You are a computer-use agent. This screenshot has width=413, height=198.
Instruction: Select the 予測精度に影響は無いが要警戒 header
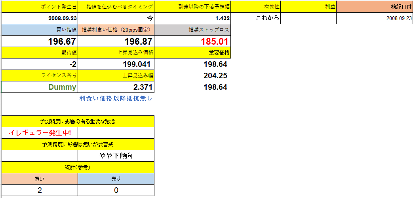click(78, 144)
